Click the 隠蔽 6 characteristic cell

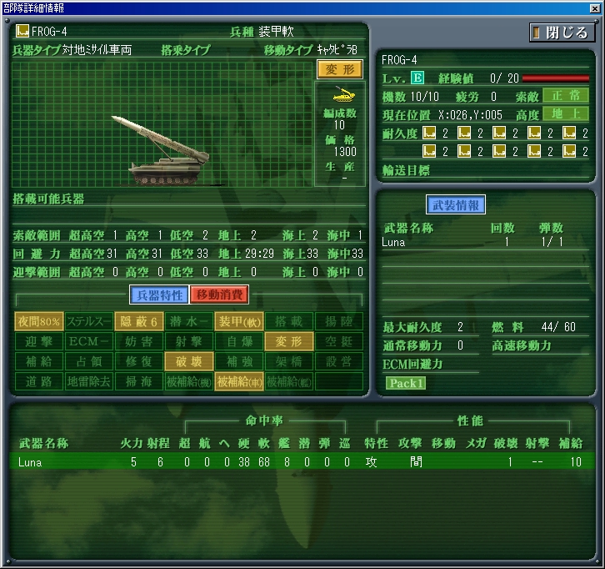coord(139,321)
